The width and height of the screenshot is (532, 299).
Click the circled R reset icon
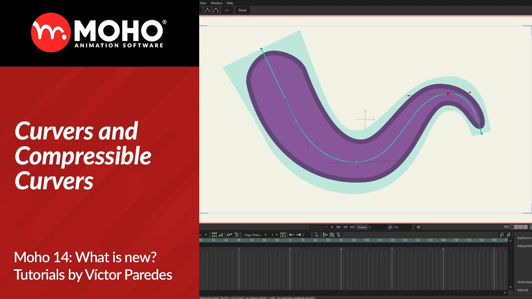(x=236, y=235)
